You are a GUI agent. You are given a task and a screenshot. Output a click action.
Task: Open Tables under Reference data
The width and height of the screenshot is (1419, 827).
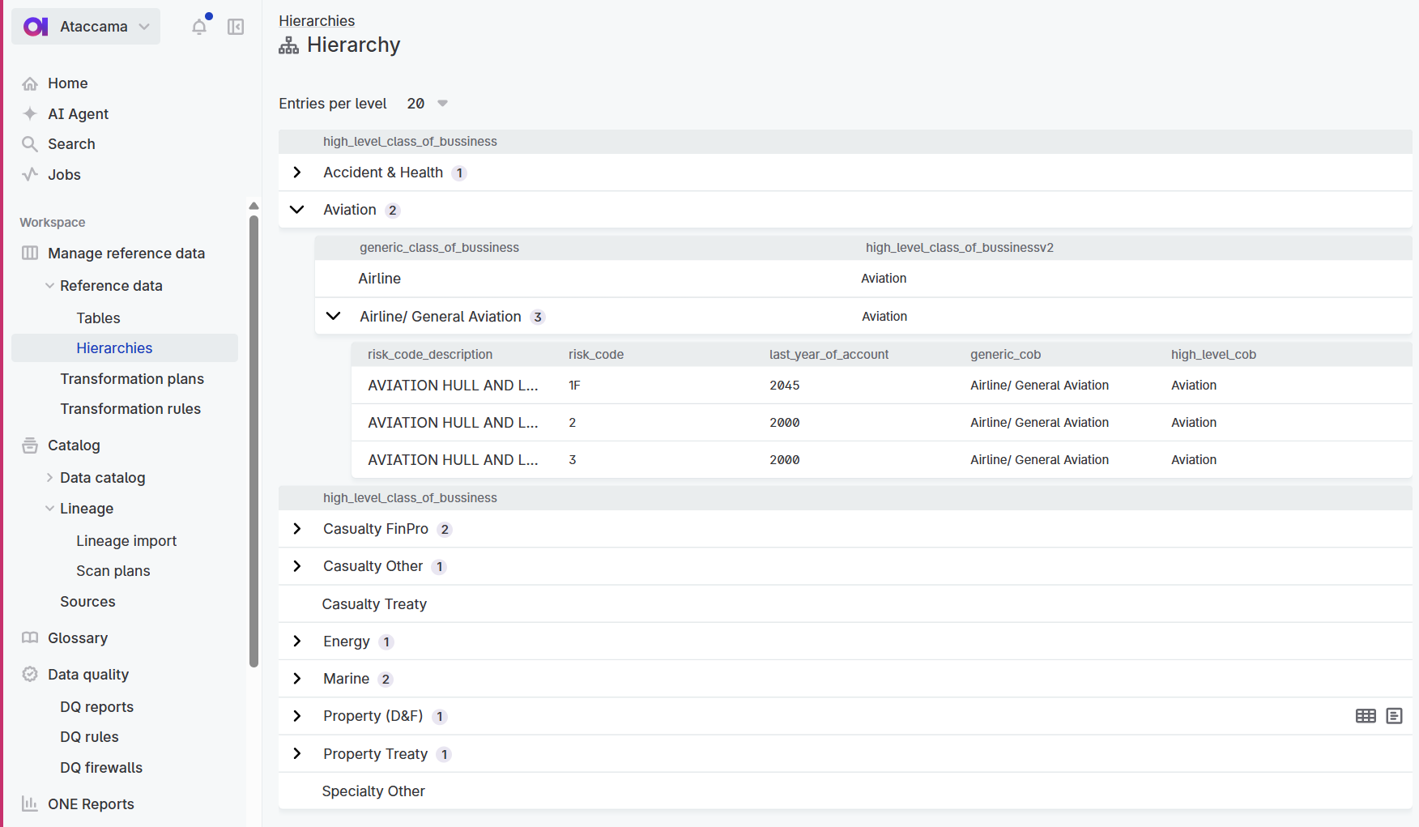click(x=98, y=318)
